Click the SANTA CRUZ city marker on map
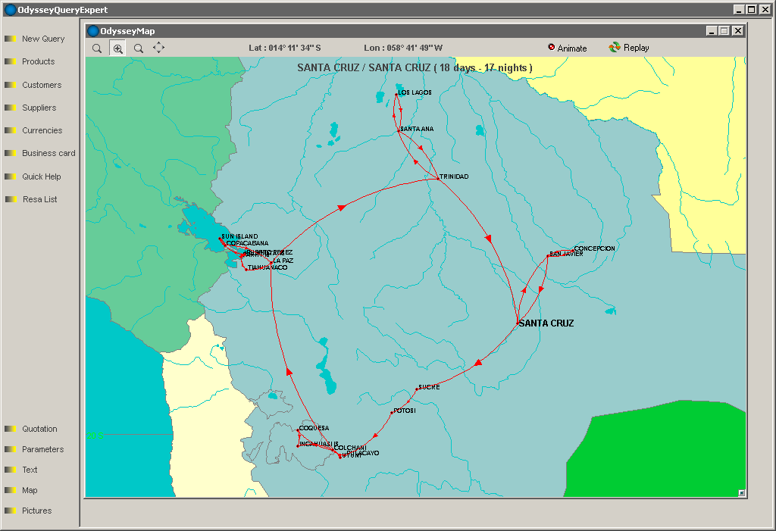The image size is (776, 531). coord(518,323)
